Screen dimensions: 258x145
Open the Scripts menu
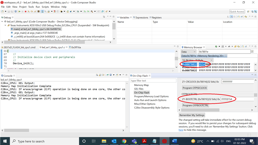(45, 7)
